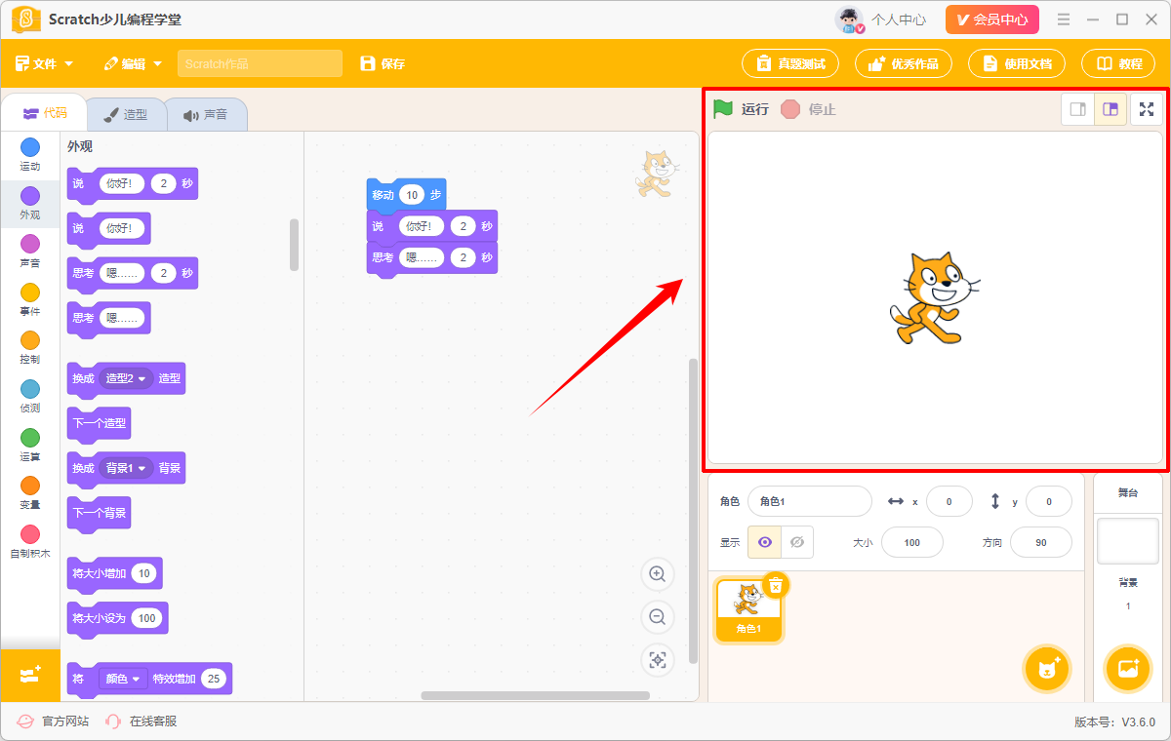Show the sprite with eye icon
Viewport: 1171px width, 741px height.
click(x=764, y=542)
